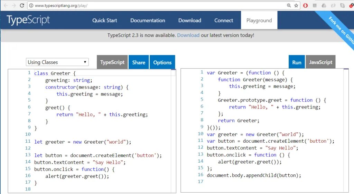Bookmark this page with the star icon
The height and width of the screenshot is (194, 354).
(x=296, y=6)
